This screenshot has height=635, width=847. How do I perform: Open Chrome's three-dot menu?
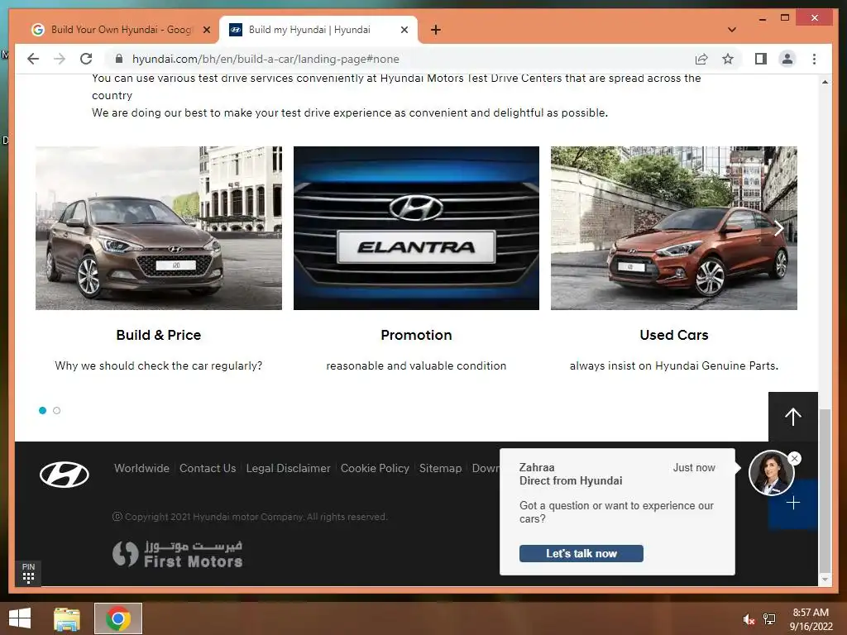click(814, 59)
